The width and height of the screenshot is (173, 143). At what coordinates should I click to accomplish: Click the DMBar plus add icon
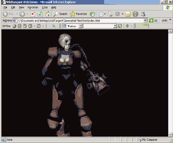point(19,26)
